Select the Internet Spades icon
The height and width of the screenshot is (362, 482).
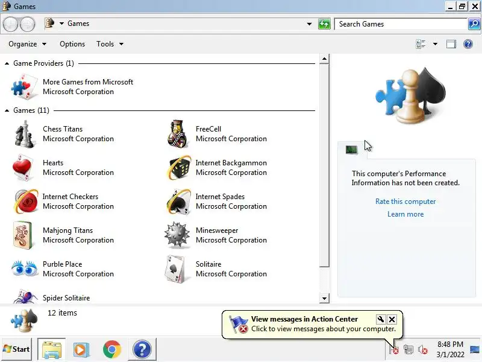(x=179, y=202)
